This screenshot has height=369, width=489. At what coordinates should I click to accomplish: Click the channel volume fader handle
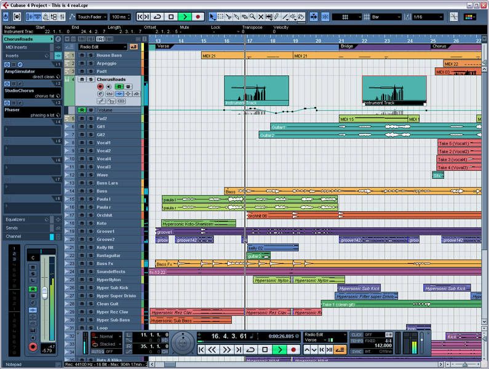[44, 293]
